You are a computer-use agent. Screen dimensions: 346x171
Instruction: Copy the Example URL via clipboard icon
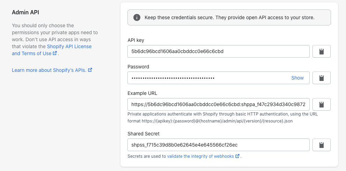[322, 104]
